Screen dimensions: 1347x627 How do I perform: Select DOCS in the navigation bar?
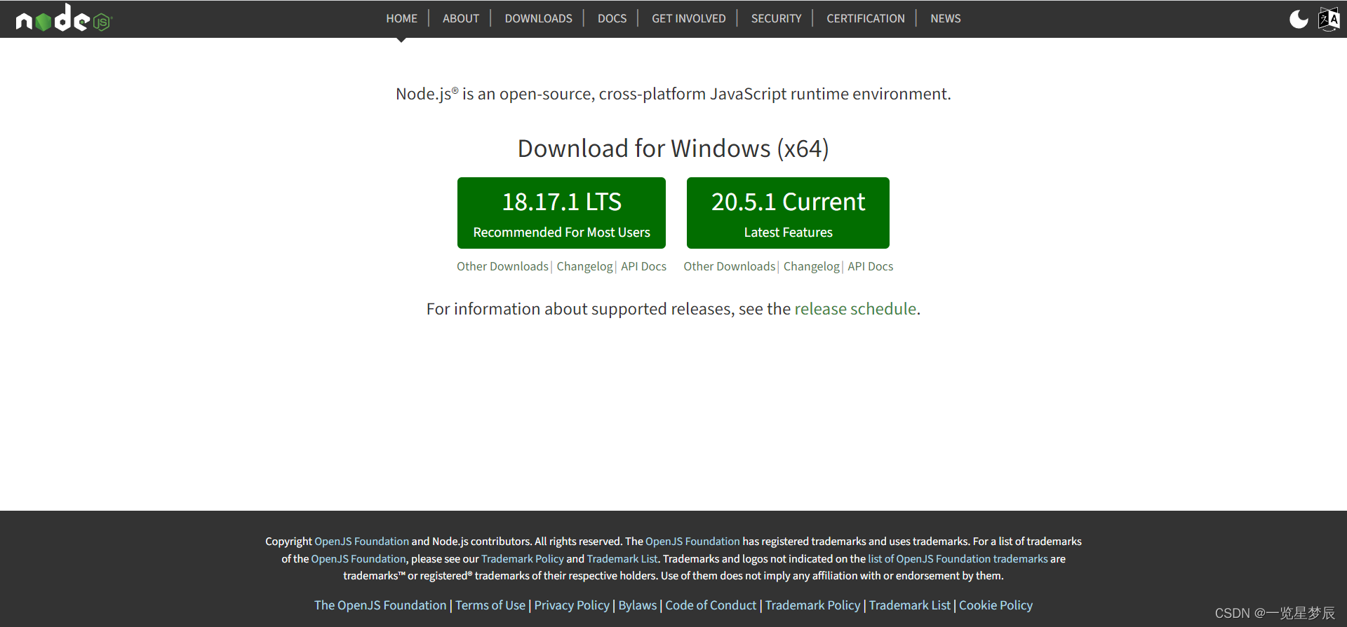(x=612, y=19)
